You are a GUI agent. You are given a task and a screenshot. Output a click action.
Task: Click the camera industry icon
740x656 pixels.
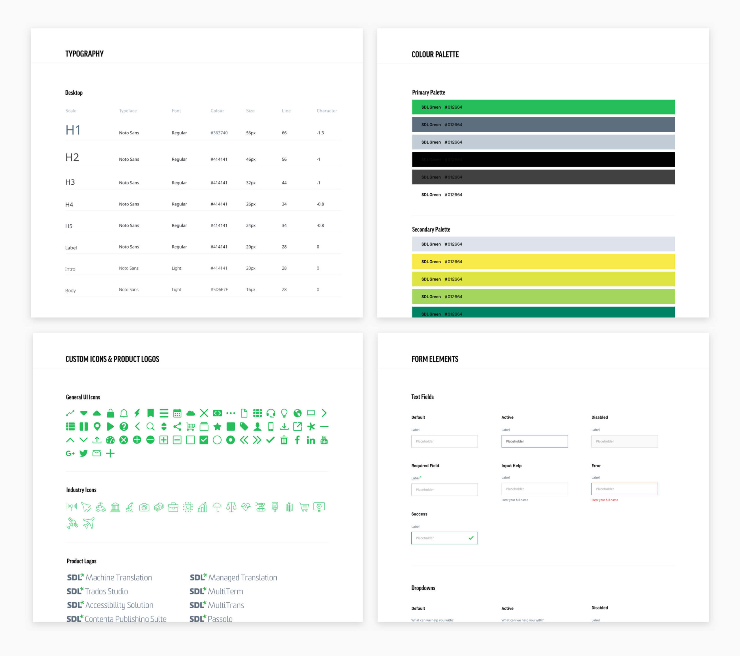click(x=144, y=507)
